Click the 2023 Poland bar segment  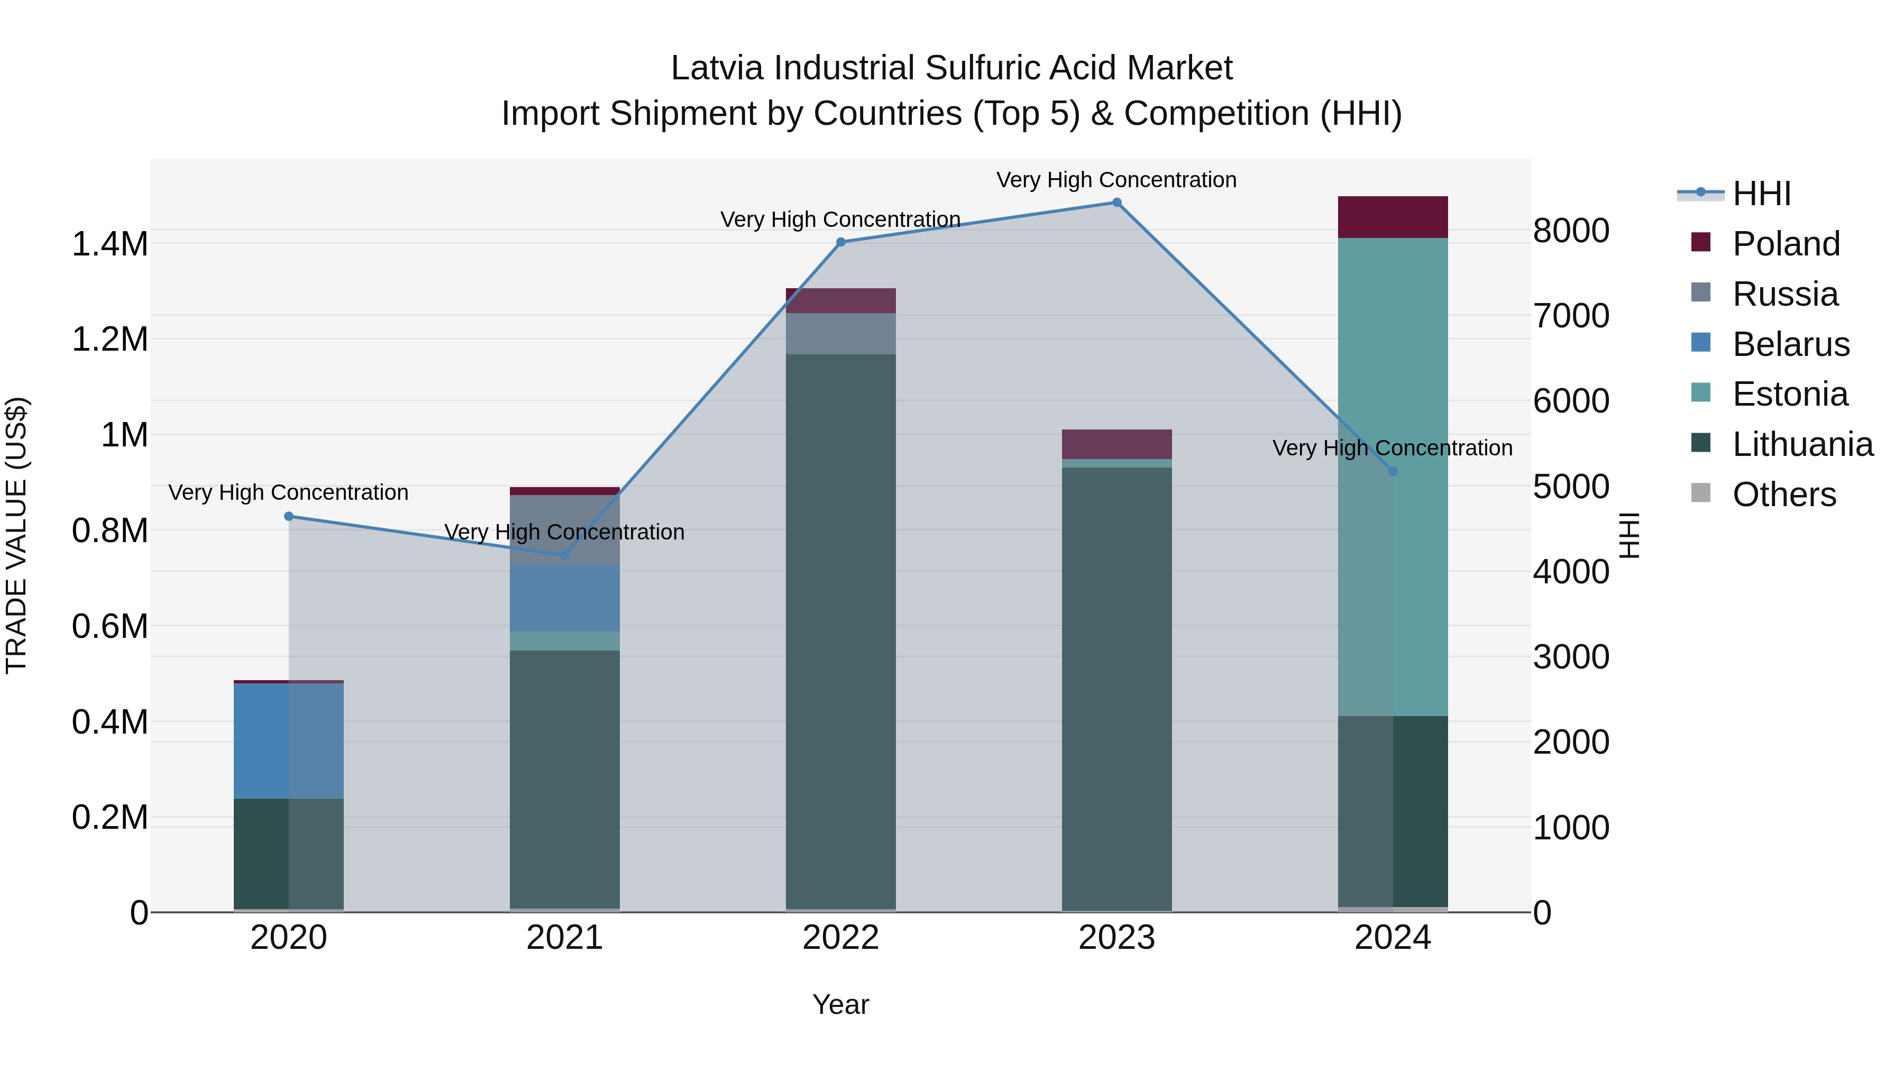[1117, 444]
